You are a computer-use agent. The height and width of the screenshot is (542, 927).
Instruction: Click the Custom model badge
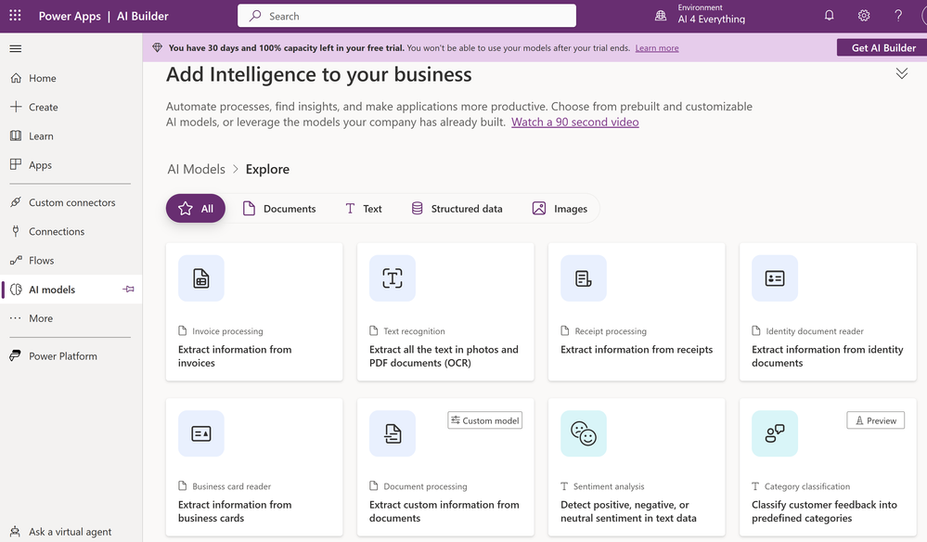[484, 420]
